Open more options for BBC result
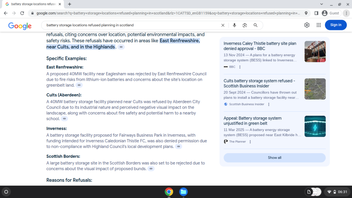352x198 pixels. click(x=240, y=67)
